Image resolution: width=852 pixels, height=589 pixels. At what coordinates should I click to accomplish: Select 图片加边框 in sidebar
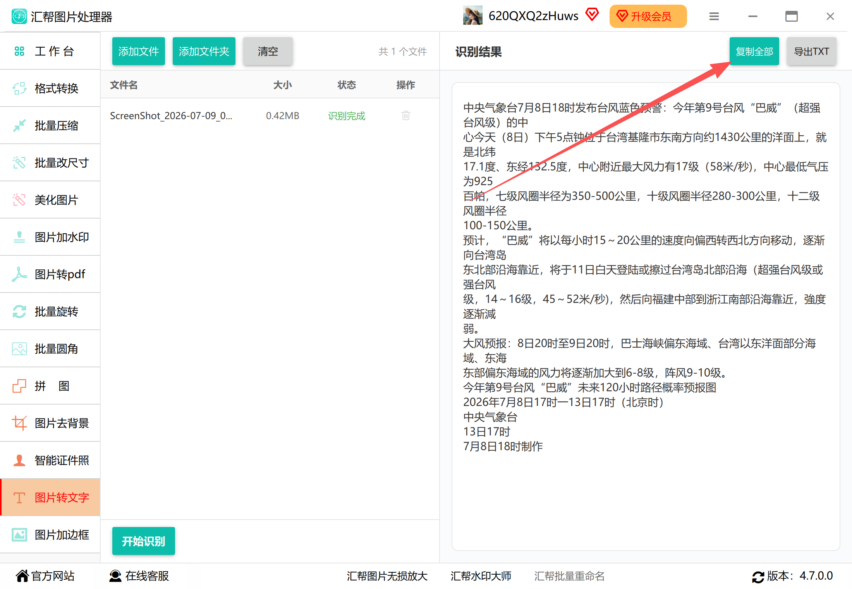point(50,535)
